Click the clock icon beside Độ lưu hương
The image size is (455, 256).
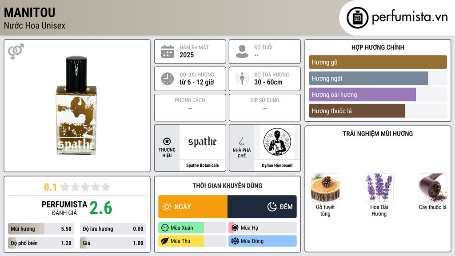(168, 79)
